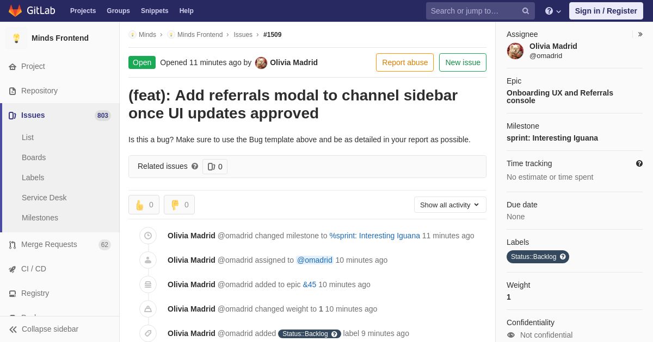Collapse the sidebar using double-chevron icon
The width and height of the screenshot is (653, 342).
tap(13, 330)
